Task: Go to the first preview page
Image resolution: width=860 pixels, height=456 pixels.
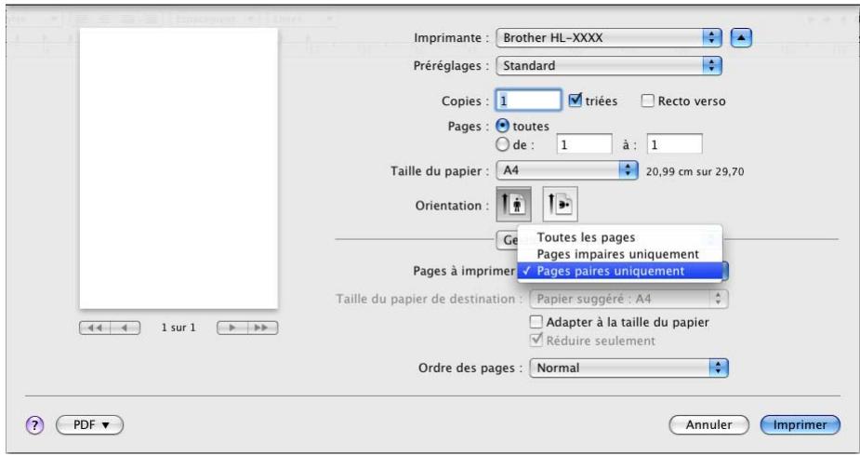Action: 95,328
